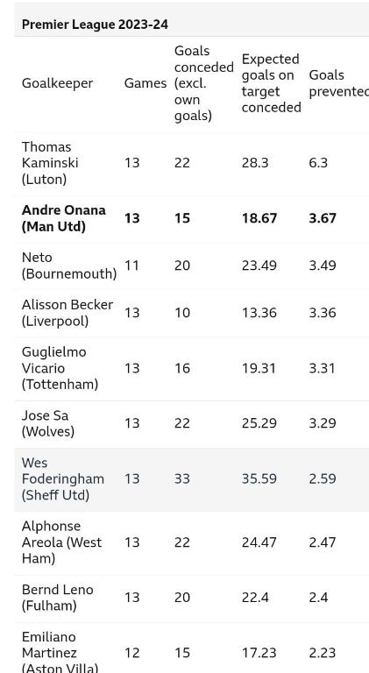Click Kaminski's 6.3 goals prevented value
This screenshot has width=369, height=673.
coord(318,163)
